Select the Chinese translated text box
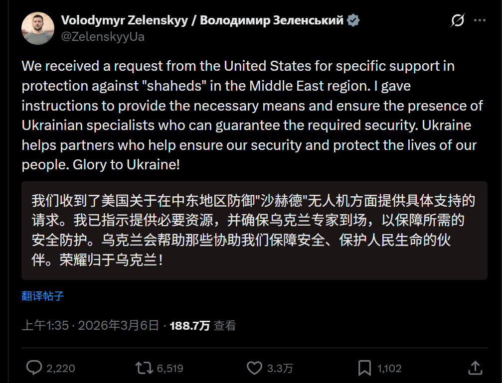Screen dimensions: 502x383 (x=253, y=230)
